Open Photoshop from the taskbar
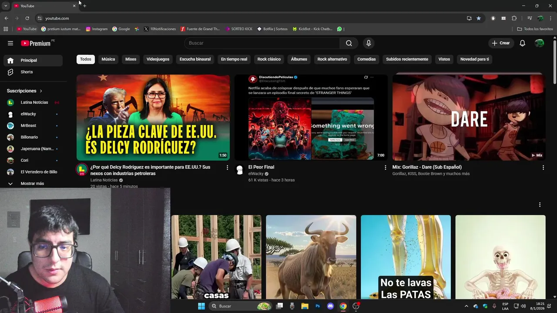 click(318, 306)
